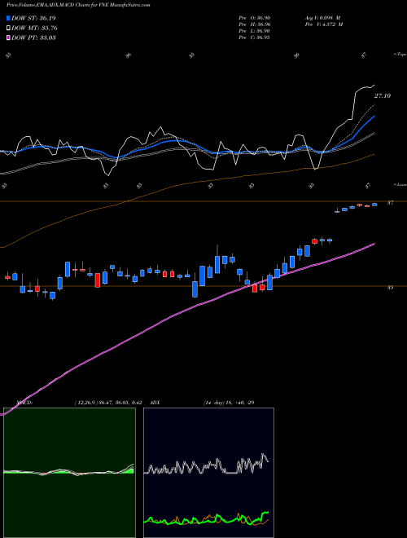Click the magenta DOW PT legend swatch
Image resolution: width=407 pixels, height=538 pixels.
[x=9, y=37]
